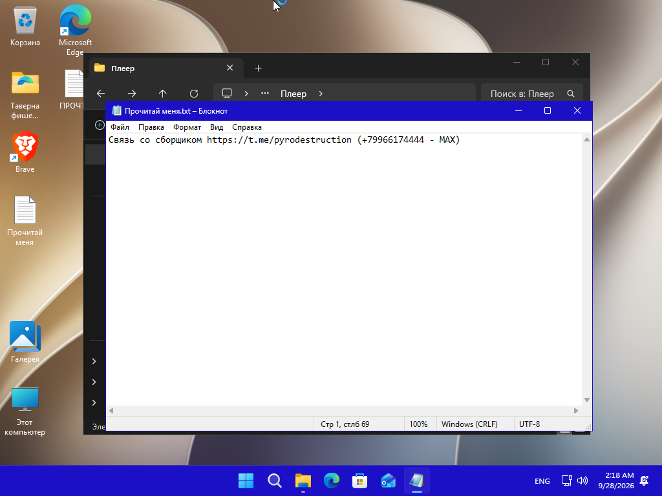
Task: Click Windows (CRLF) in the status bar
Action: (469, 424)
